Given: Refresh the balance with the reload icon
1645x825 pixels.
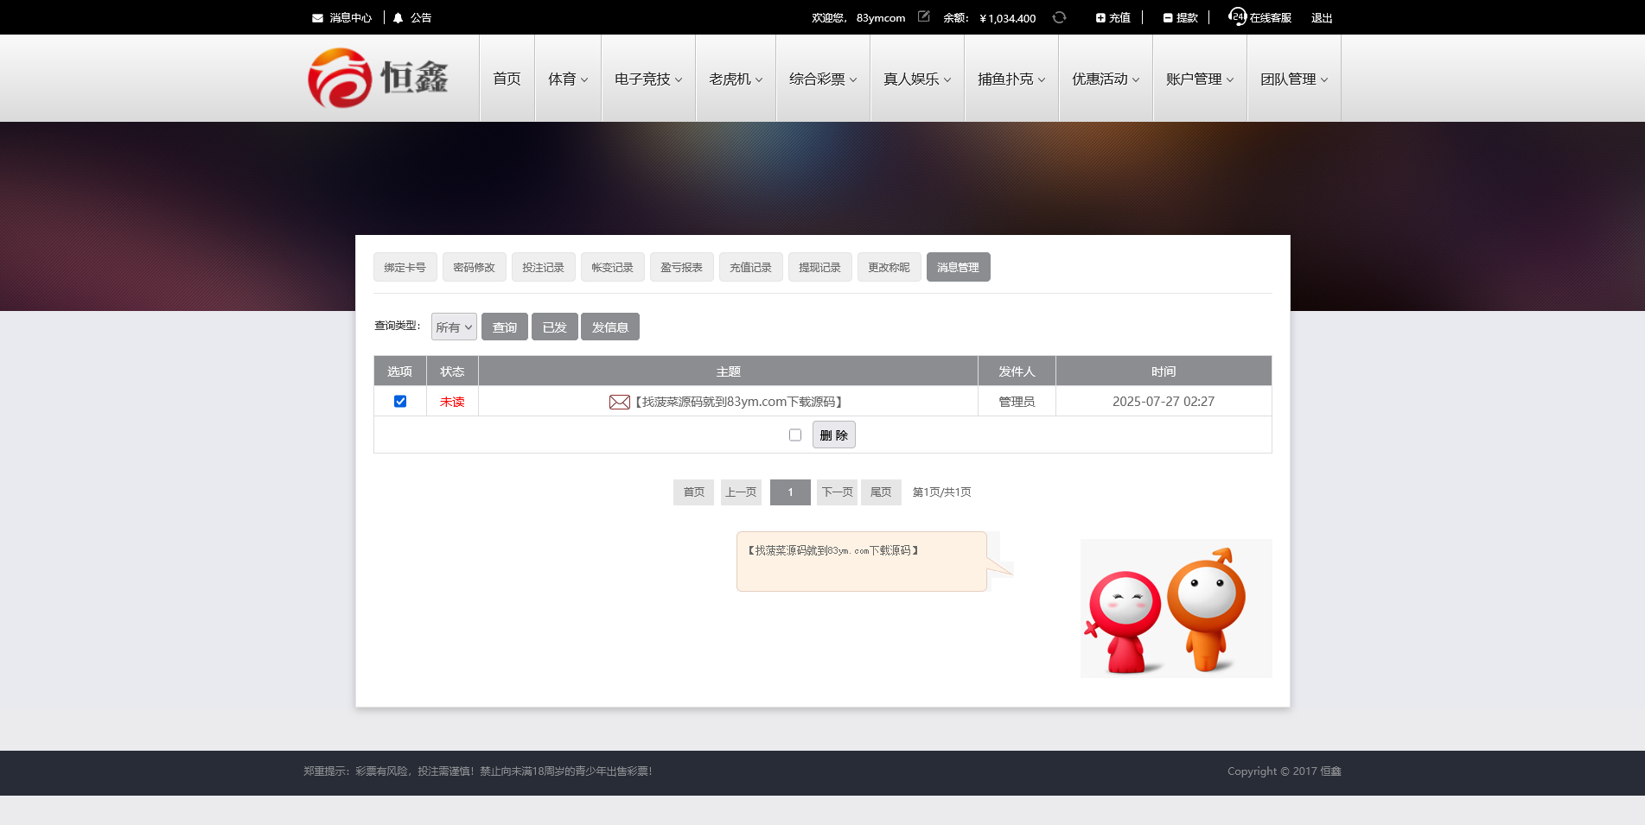Looking at the screenshot, I should click(1059, 17).
